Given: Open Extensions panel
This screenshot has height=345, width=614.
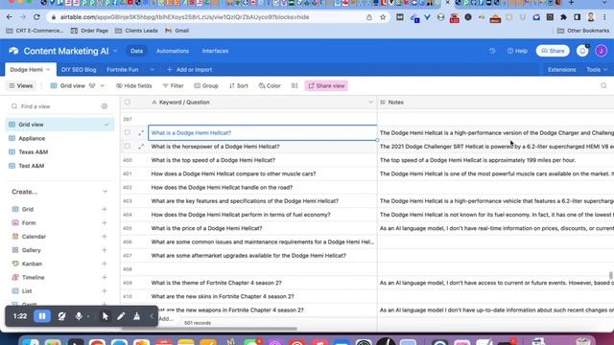Looking at the screenshot, I should [x=561, y=70].
